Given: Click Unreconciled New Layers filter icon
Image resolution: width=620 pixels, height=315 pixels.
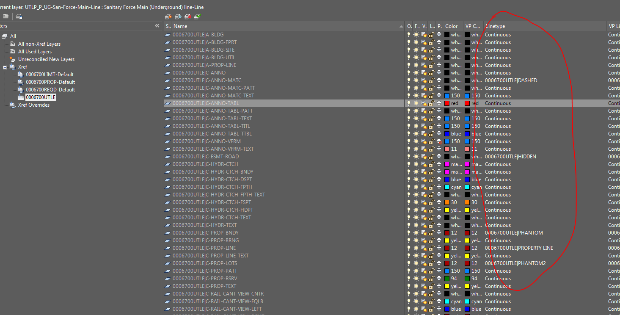Looking at the screenshot, I should [13, 59].
